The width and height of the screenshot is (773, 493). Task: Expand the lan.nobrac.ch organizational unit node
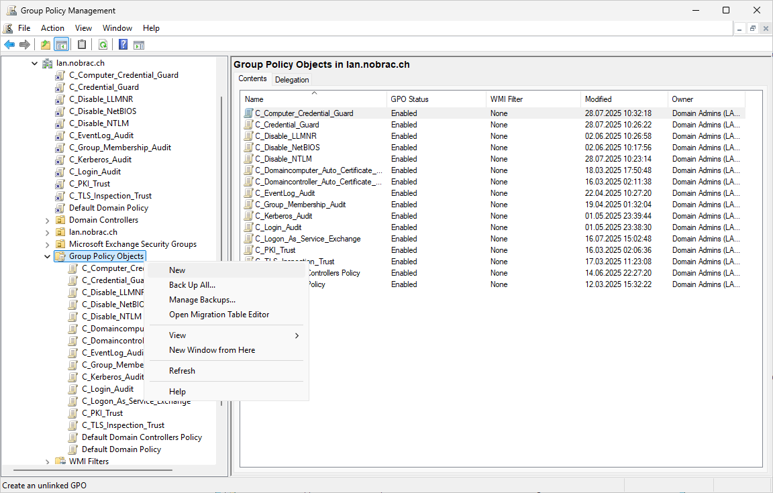[48, 232]
